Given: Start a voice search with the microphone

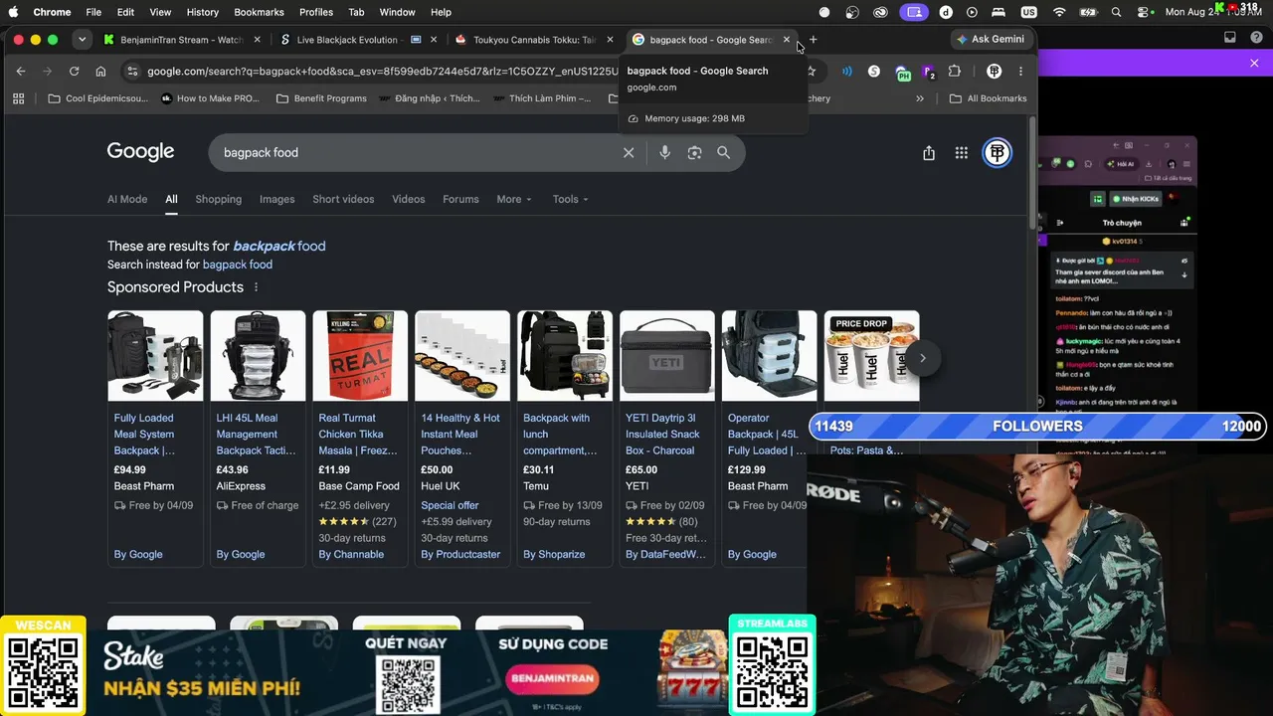Looking at the screenshot, I should (664, 152).
